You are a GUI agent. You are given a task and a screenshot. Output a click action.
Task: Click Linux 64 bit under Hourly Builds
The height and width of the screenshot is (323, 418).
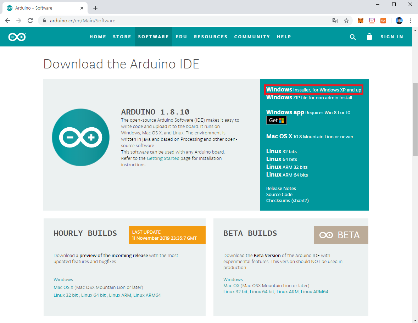[x=93, y=295]
